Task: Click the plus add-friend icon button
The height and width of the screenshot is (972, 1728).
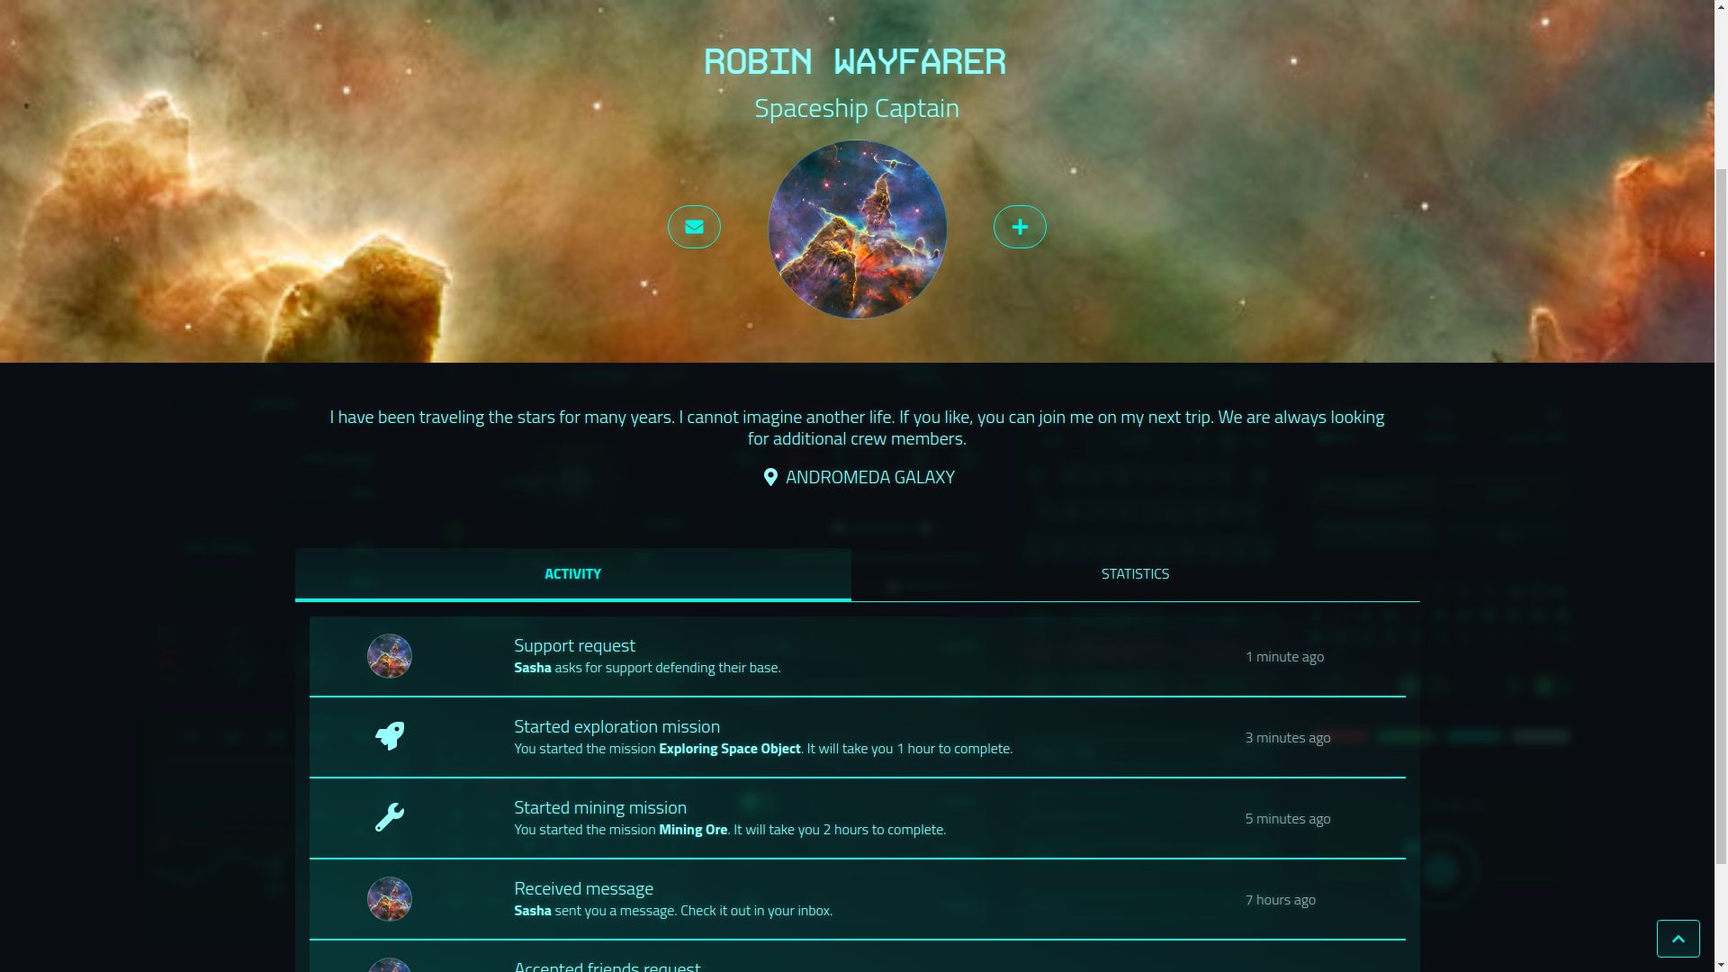Action: 1020,227
